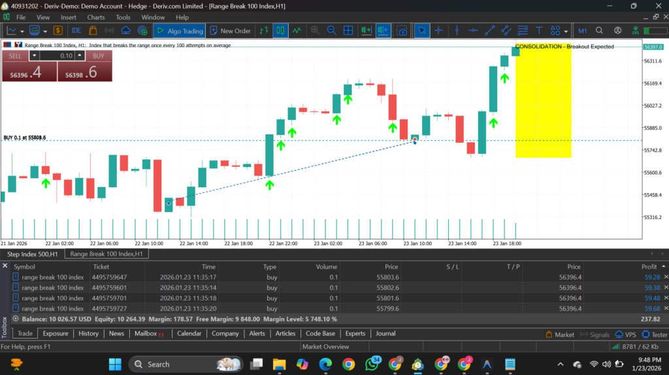This screenshot has height=375, width=669.
Task: Take a chart screenshot with camera icon
Action: (x=402, y=31)
